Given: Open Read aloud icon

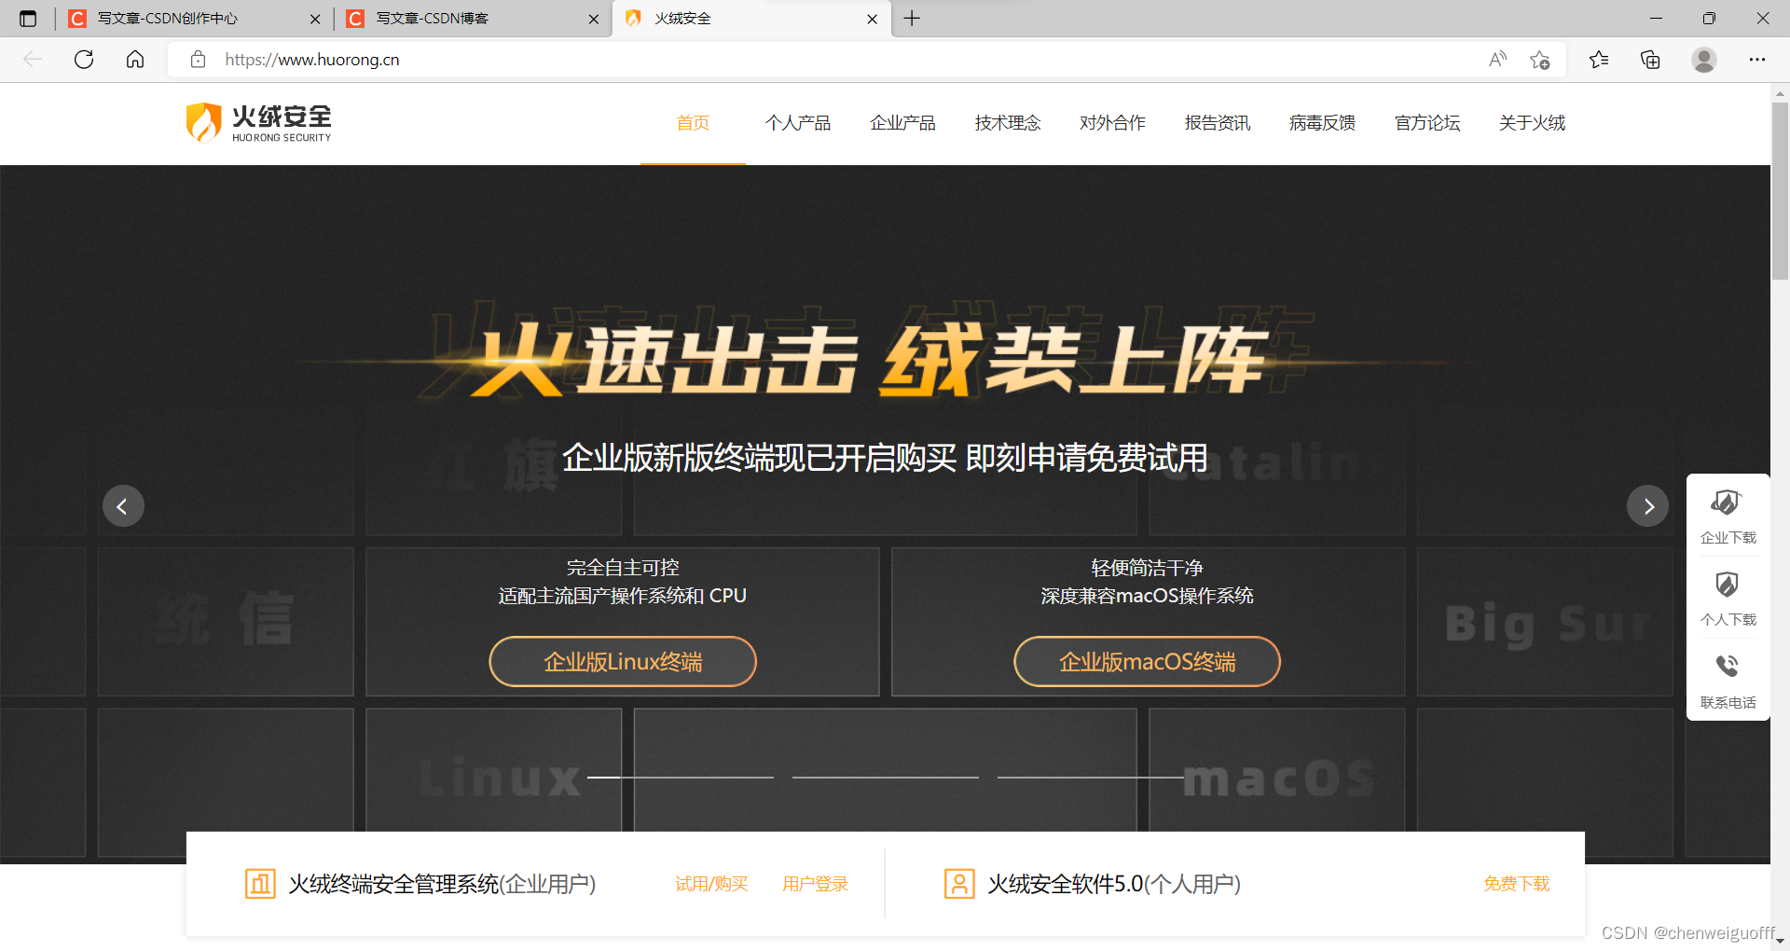Looking at the screenshot, I should coord(1498,60).
